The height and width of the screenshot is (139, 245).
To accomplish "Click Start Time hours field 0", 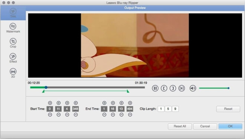I will 50,109.
